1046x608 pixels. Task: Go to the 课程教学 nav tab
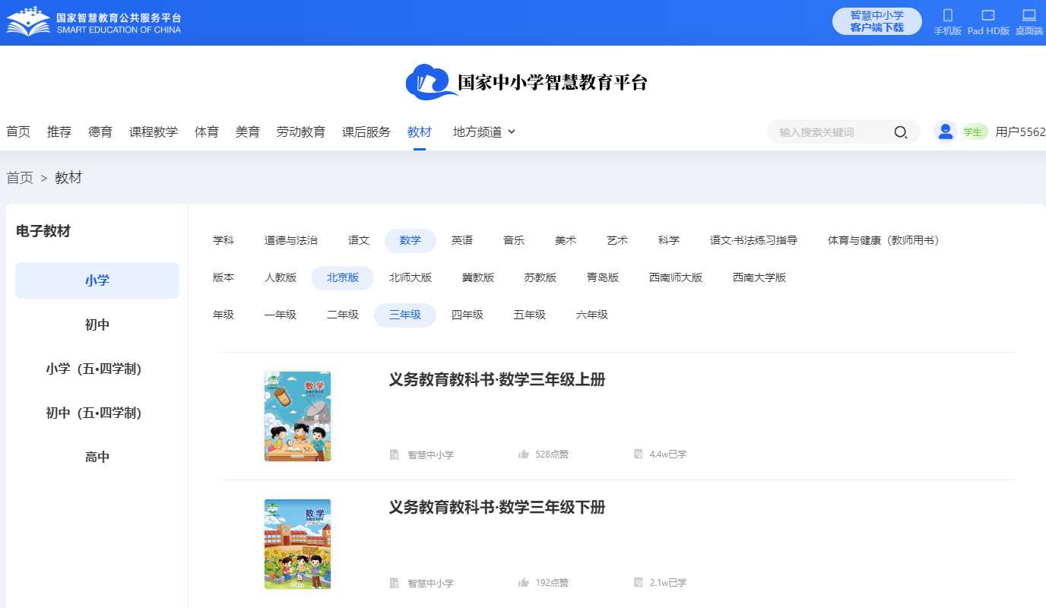pyautogui.click(x=153, y=131)
